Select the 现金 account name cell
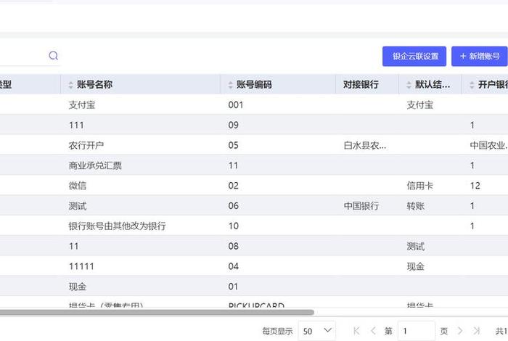 point(78,287)
